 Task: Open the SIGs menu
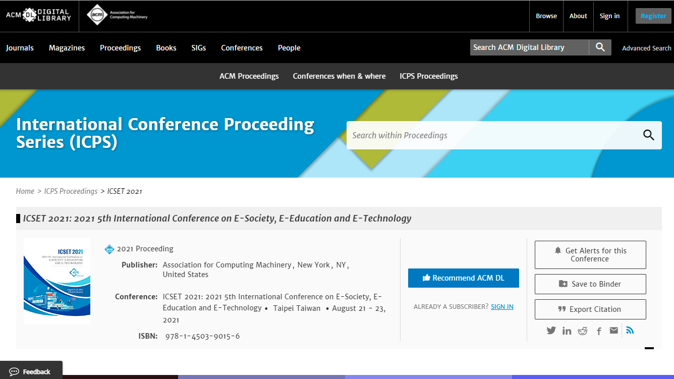tap(199, 48)
